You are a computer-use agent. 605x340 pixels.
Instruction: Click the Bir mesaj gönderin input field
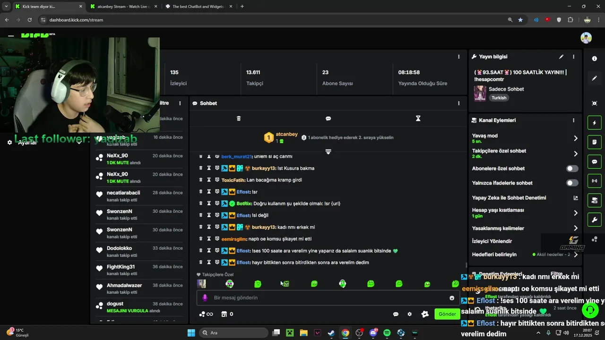tap(328, 298)
